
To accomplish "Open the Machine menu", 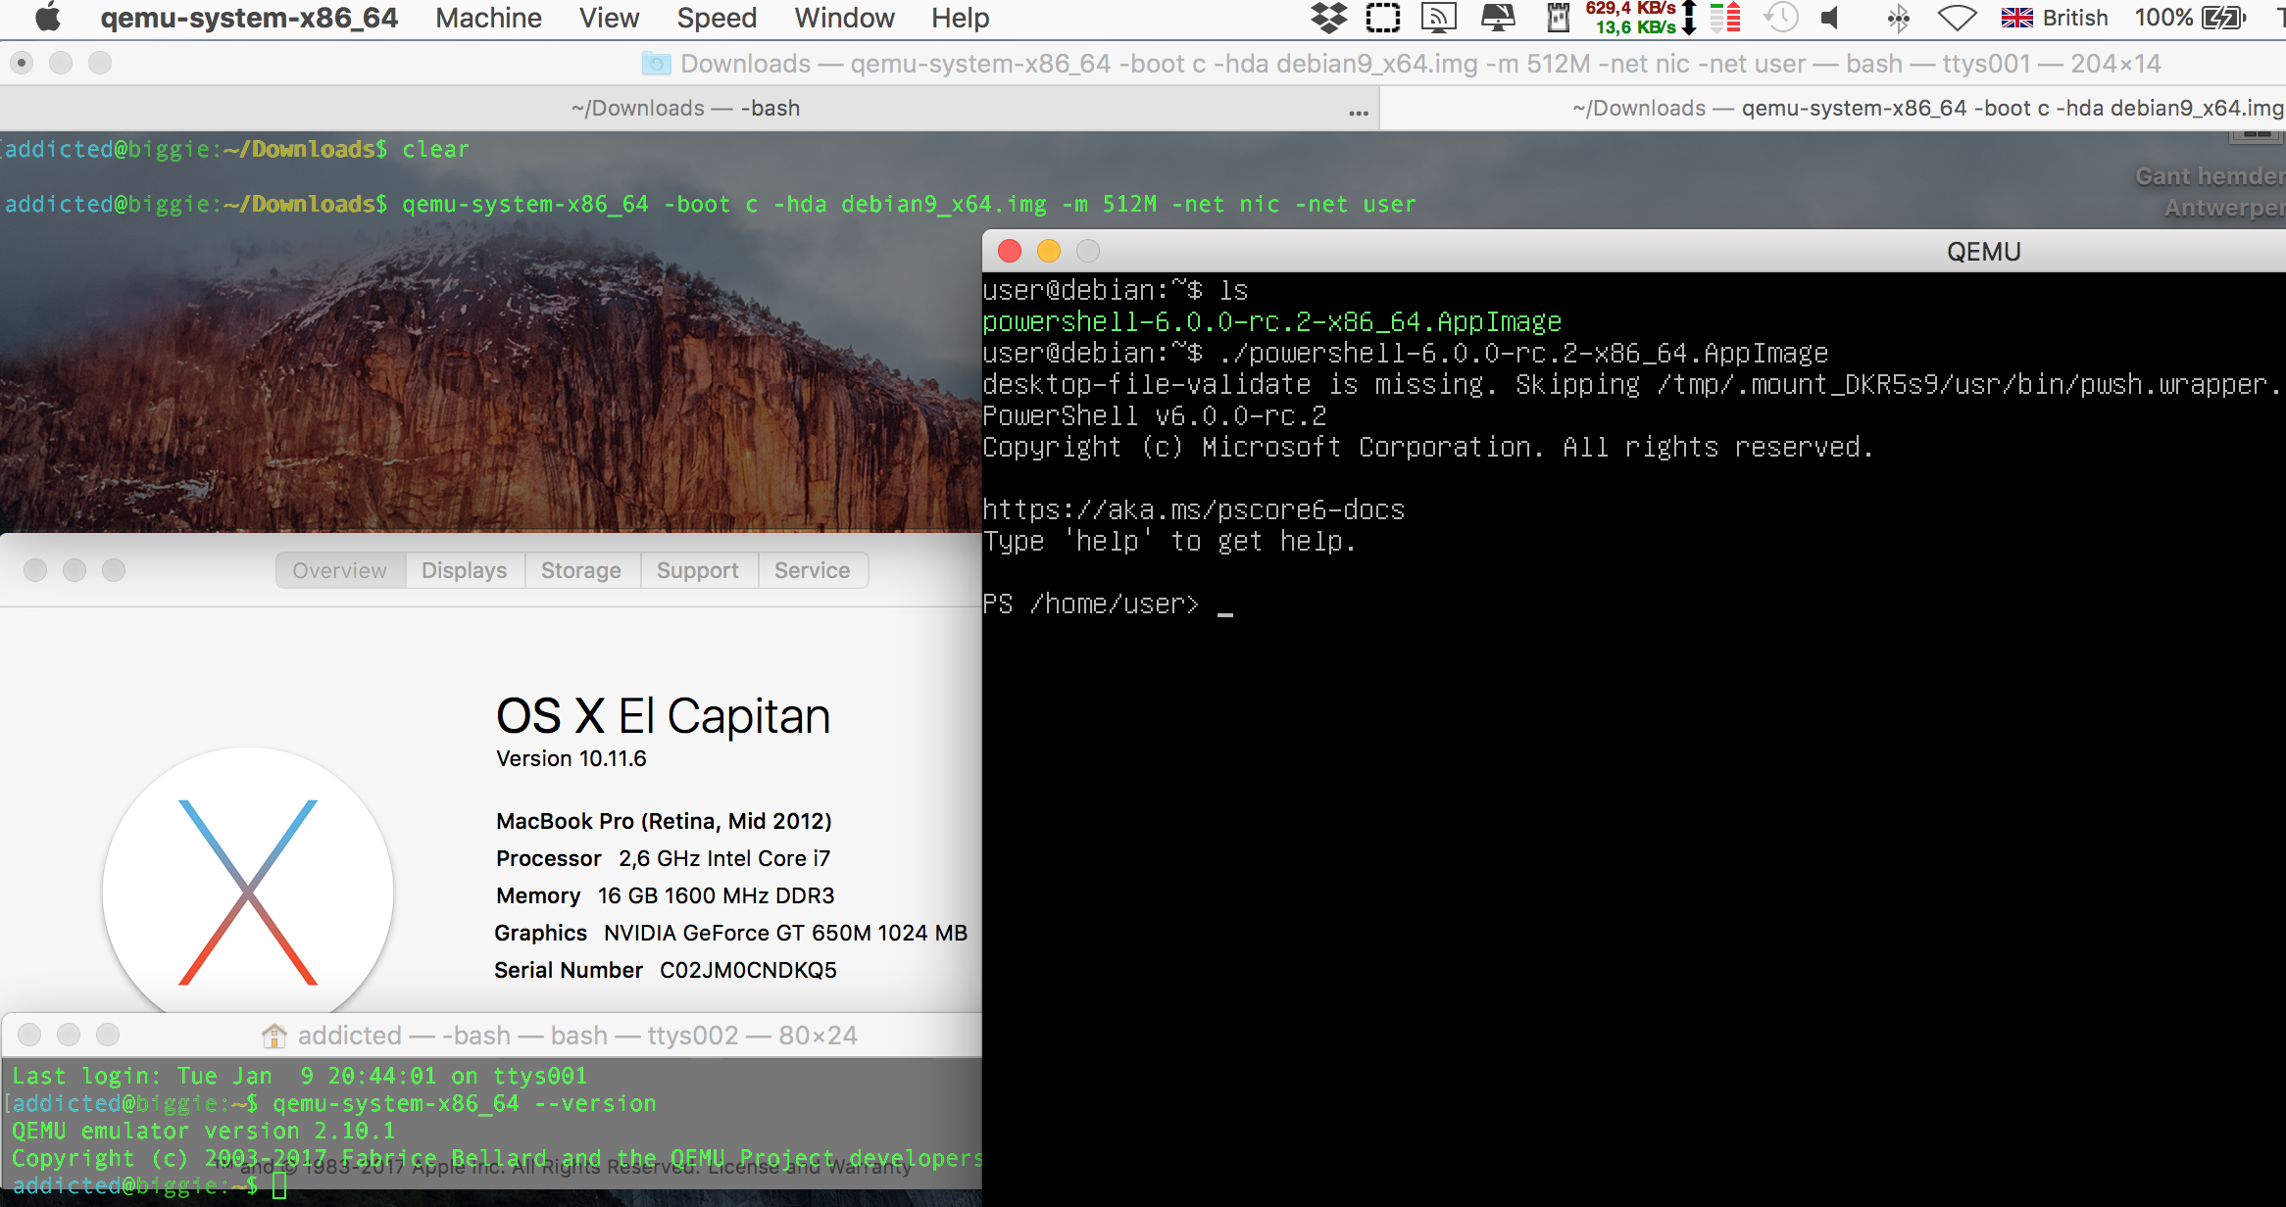I will (x=488, y=18).
